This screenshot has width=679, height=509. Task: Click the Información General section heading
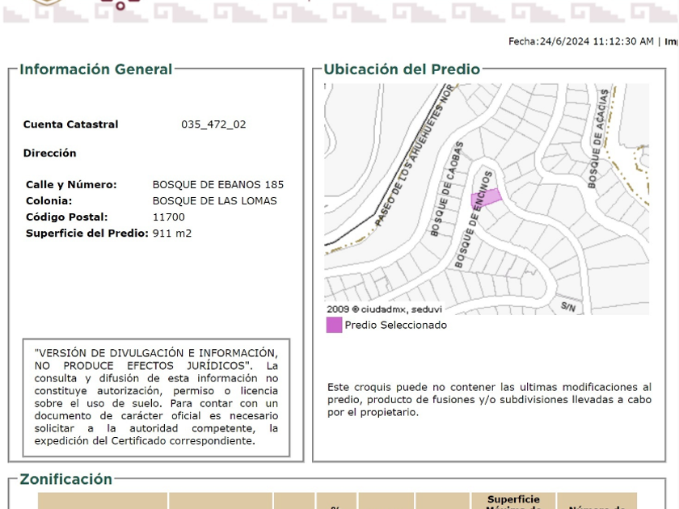[95, 69]
